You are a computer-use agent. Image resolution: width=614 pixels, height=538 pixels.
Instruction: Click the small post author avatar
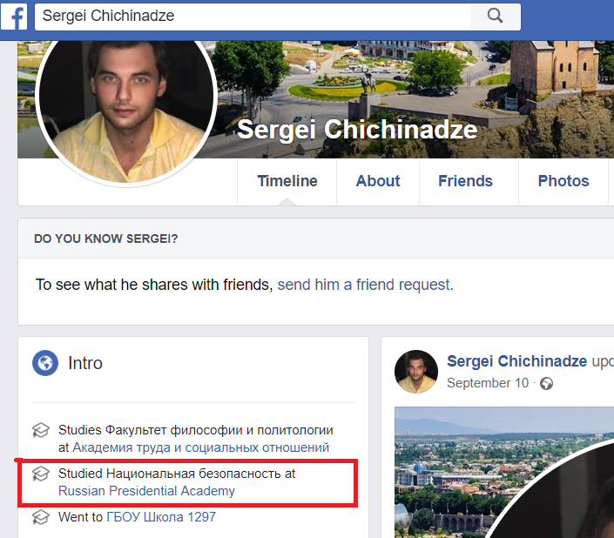click(x=416, y=372)
